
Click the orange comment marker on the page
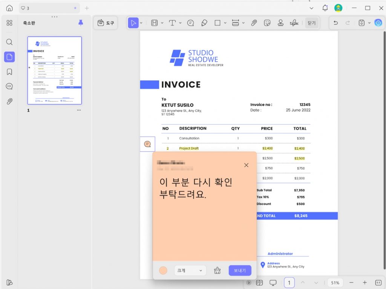click(147, 144)
